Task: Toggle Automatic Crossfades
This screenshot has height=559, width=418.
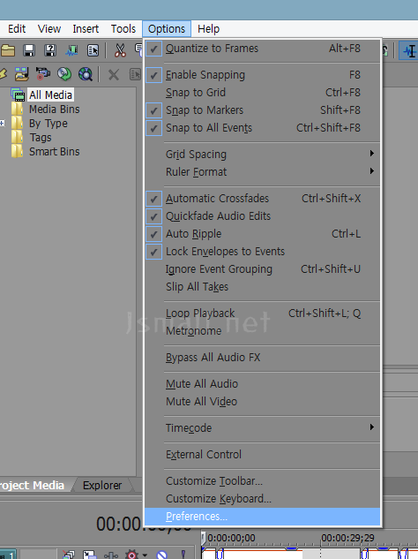Action: click(x=263, y=199)
